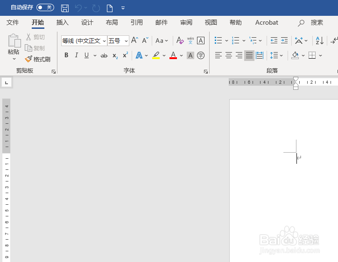This screenshot has width=338, height=262.
Task: Open the 设计 (Design) tab
Action: click(x=87, y=22)
